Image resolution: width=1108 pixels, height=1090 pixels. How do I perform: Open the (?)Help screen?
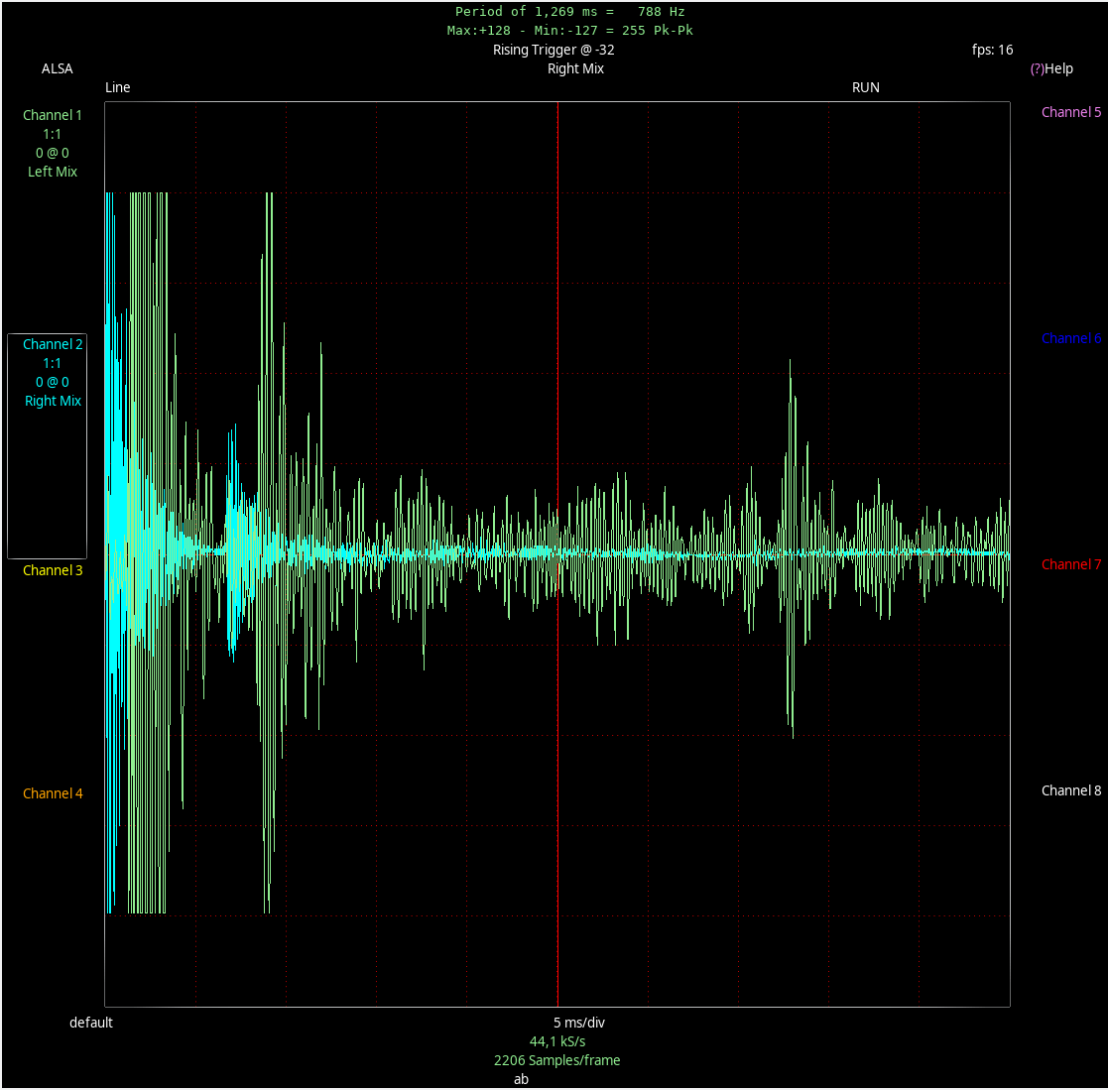[x=1051, y=68]
